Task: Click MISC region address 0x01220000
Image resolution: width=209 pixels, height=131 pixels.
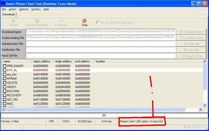Action: pyautogui.click(x=41, y=104)
